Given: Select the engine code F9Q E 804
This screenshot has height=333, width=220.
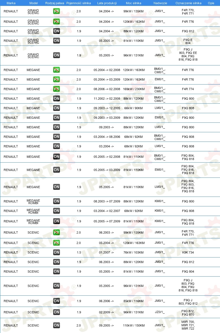Looking at the screenshot, I should (x=188, y=41).
